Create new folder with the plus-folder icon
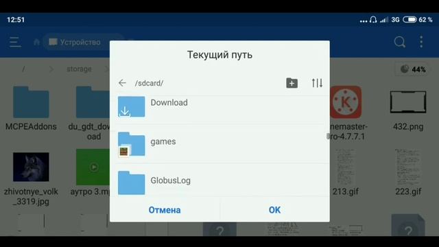439x247 pixels. pos(292,83)
